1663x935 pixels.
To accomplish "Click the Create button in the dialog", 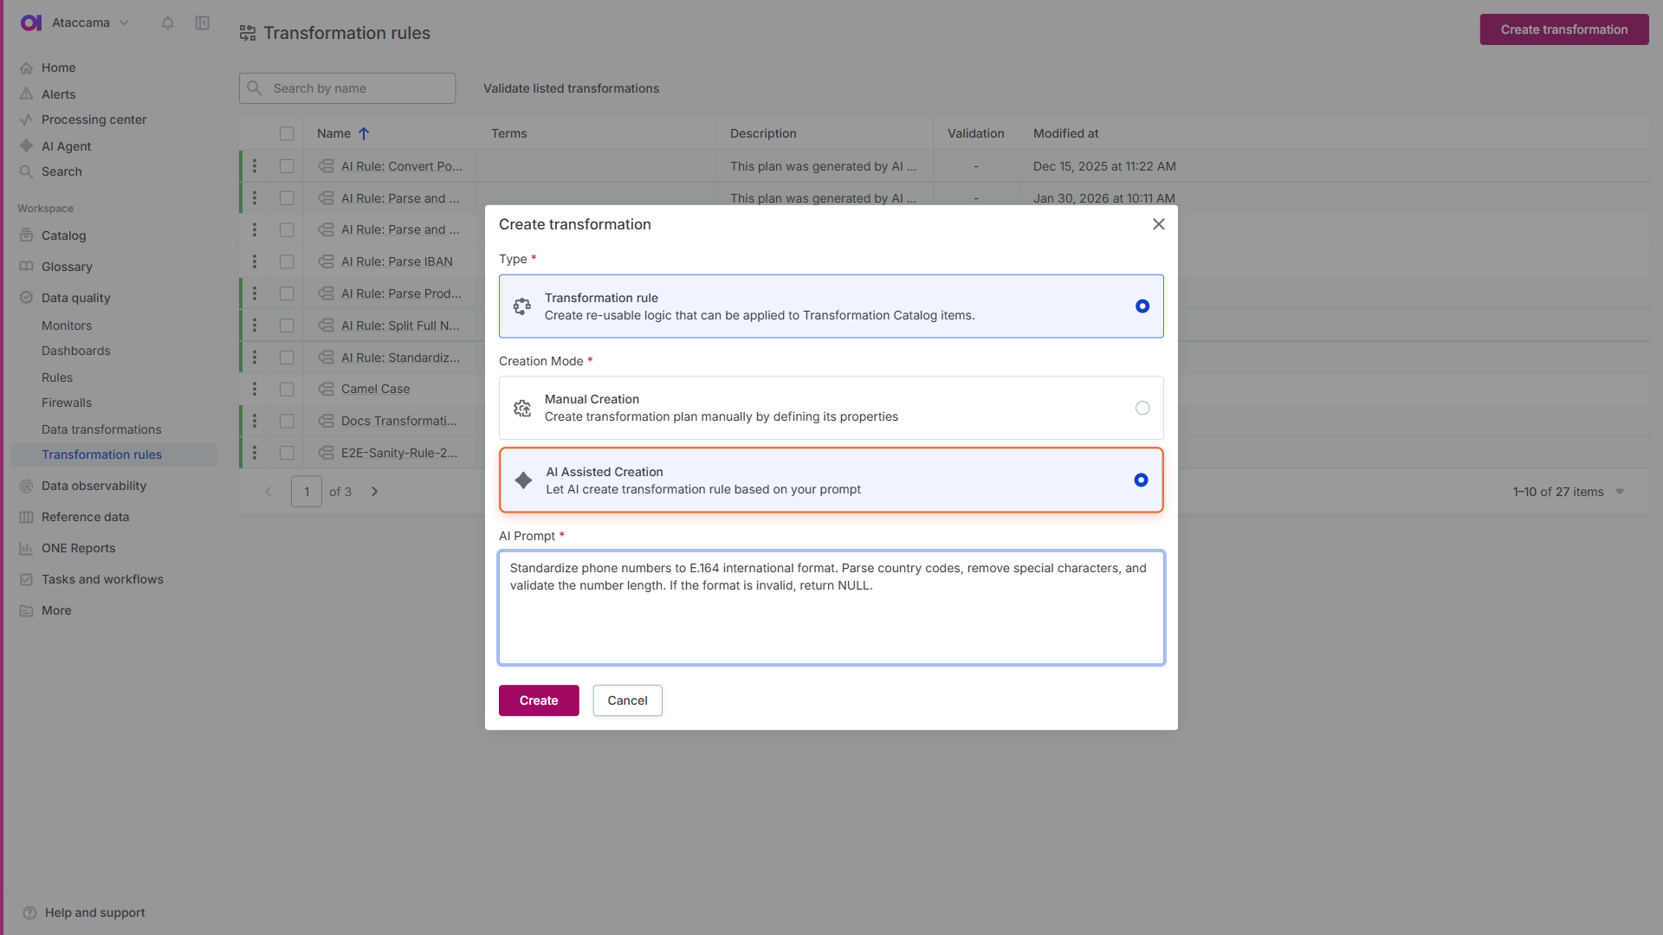I will tap(538, 700).
